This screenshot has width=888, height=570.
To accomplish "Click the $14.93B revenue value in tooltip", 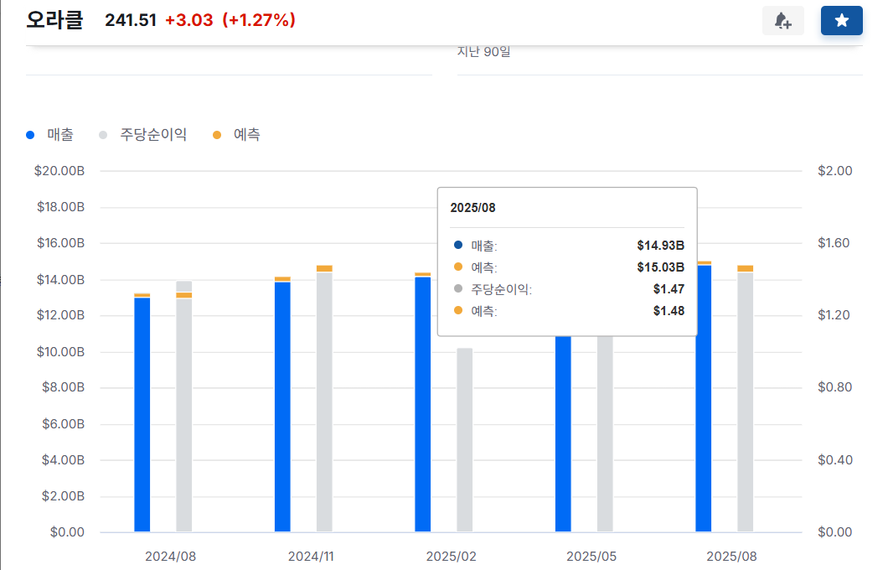I will pos(660,246).
